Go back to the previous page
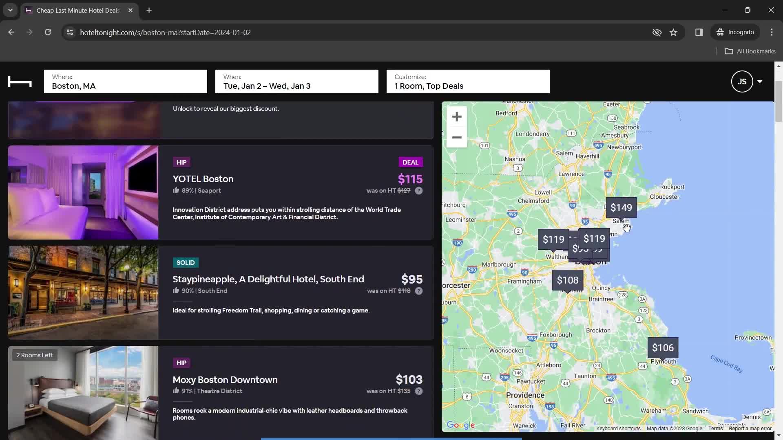 coord(11,32)
